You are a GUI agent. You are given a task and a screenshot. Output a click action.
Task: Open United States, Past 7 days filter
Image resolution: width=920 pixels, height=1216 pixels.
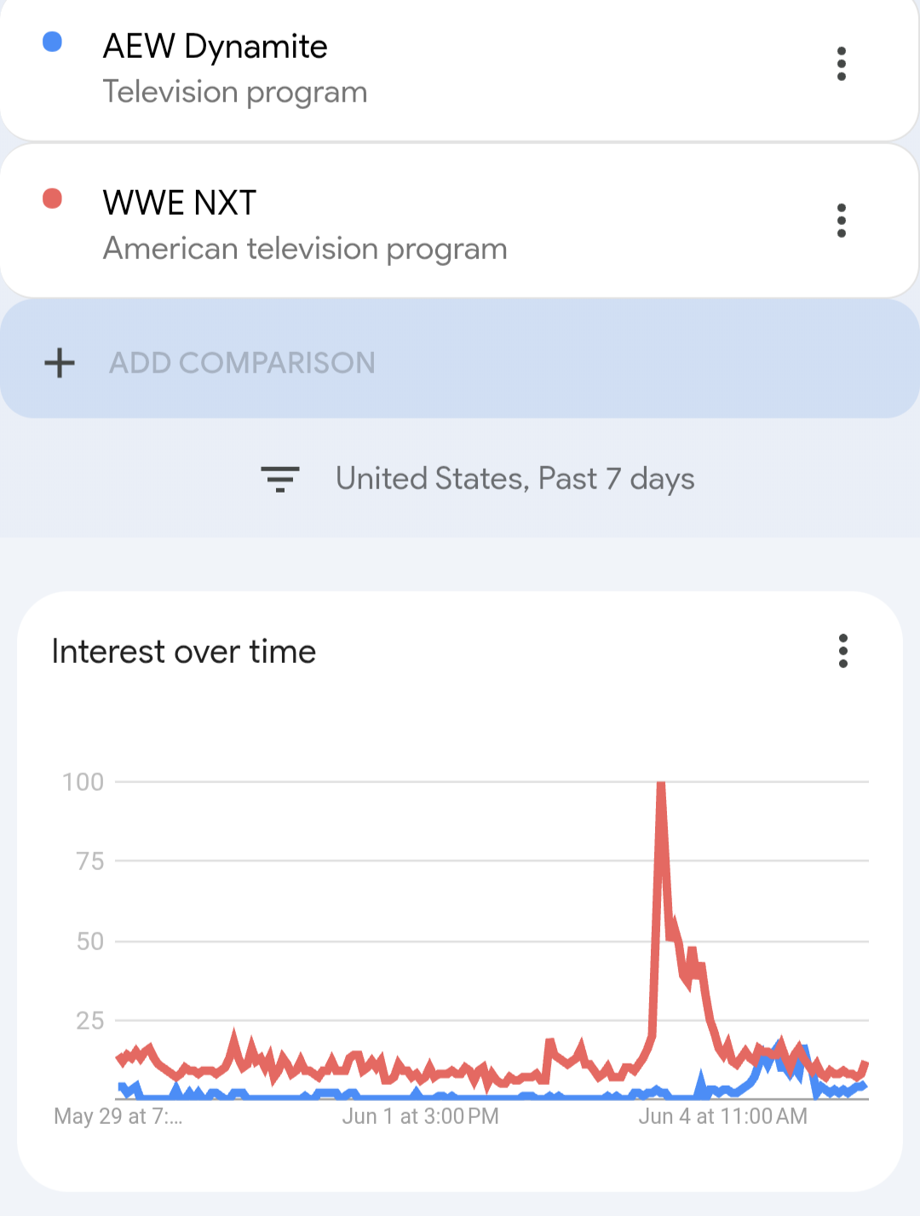coord(515,479)
